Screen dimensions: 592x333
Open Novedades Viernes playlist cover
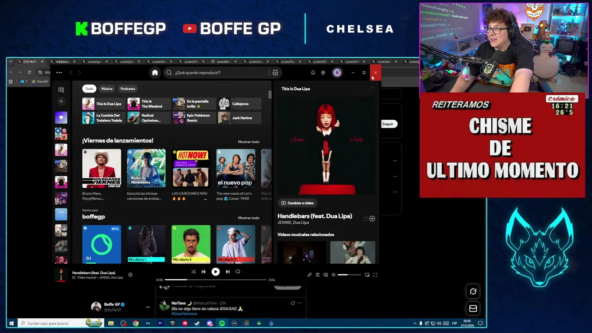(x=102, y=168)
